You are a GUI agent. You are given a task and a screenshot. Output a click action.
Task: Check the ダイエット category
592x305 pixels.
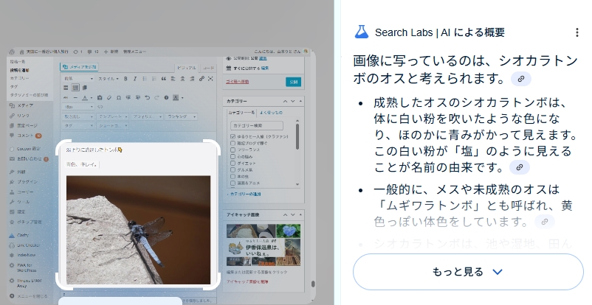point(233,164)
